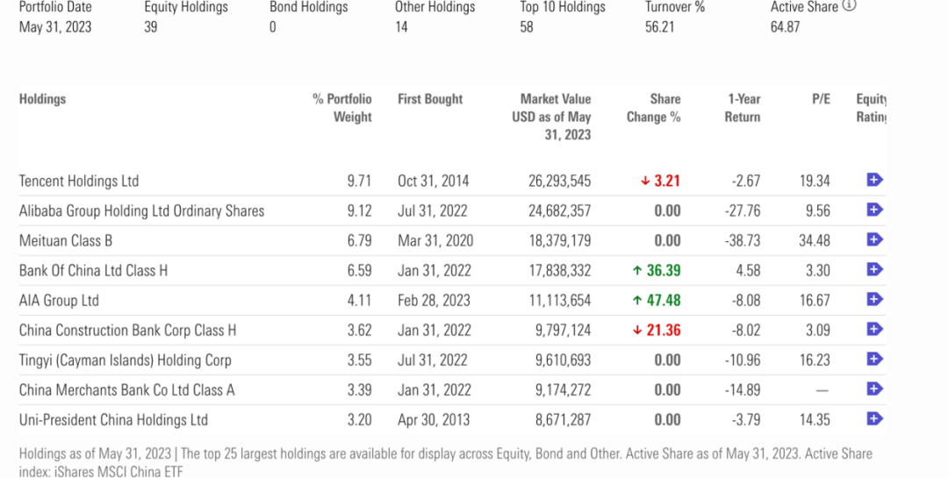
Task: Sort by Holdings column header
Action: 42,99
